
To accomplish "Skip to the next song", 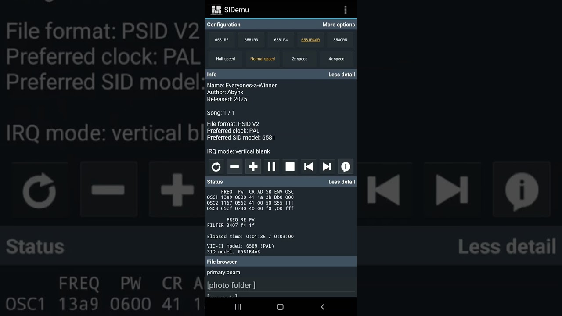I will click(x=327, y=167).
